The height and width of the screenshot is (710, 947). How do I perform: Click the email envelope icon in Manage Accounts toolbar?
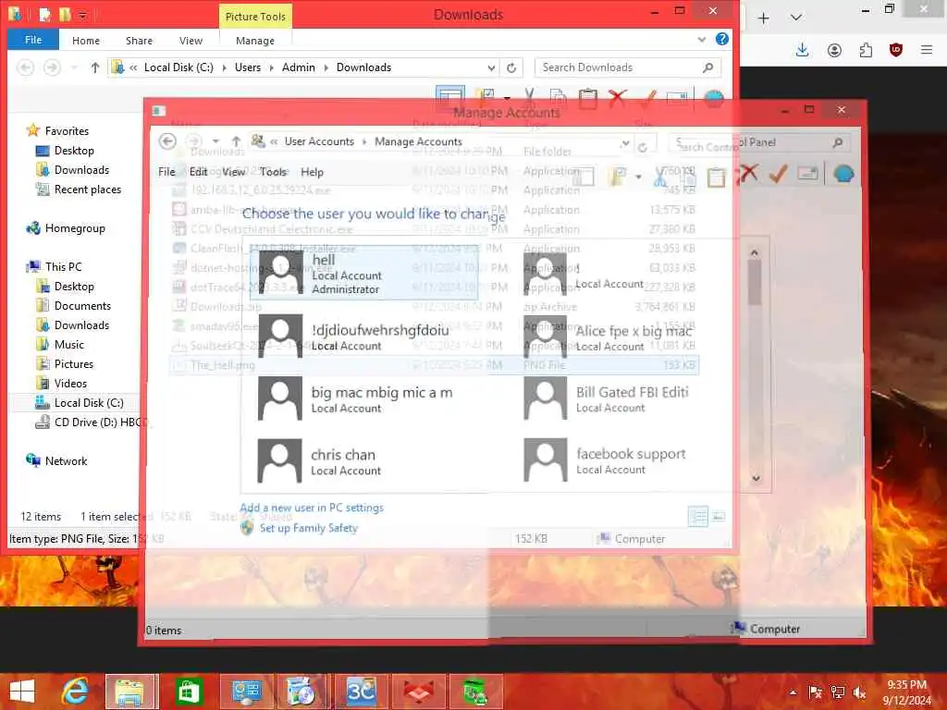pyautogui.click(x=808, y=174)
